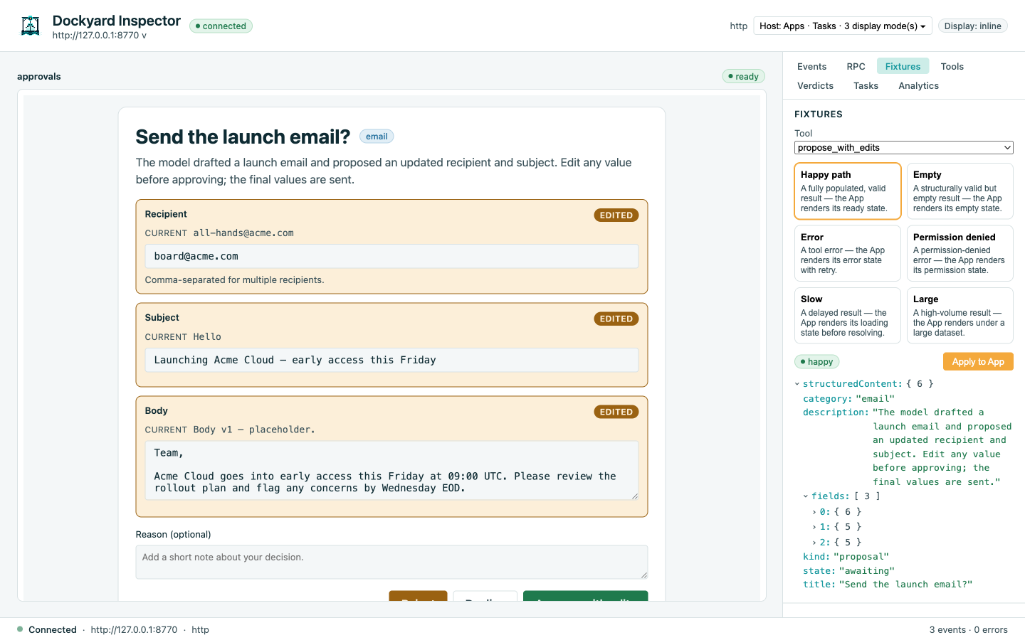Click the EDITED badge on Body

pos(616,412)
